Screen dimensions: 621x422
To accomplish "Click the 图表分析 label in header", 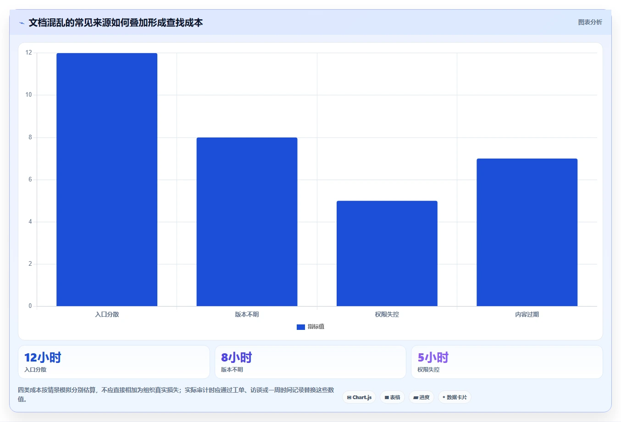I will (590, 22).
